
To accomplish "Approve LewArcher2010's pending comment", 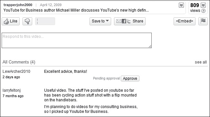I will [x=130, y=79].
